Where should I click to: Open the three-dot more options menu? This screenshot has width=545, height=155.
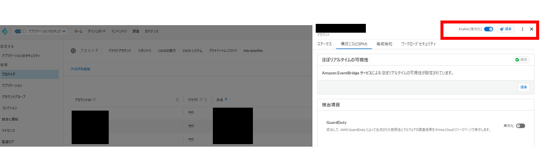point(523,29)
